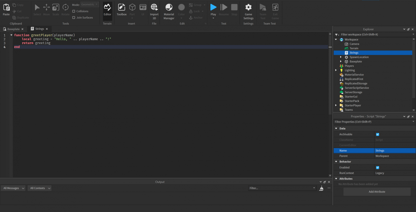Enable the Collisions checkbox
416x212 pixels.
pyautogui.click(x=74, y=11)
